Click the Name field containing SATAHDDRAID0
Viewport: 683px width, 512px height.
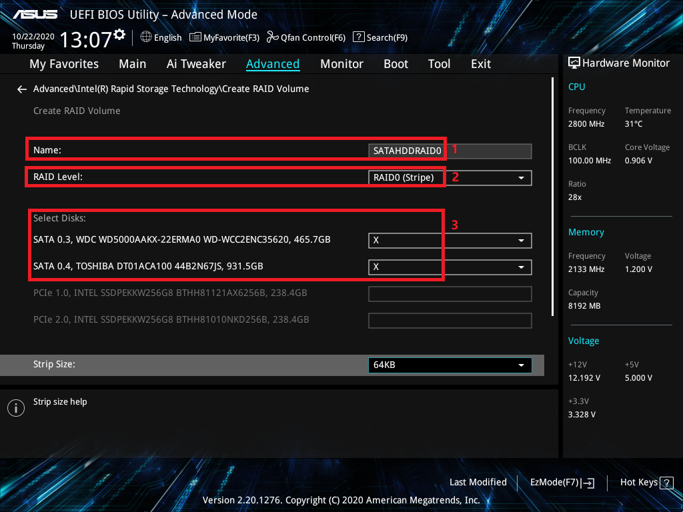[x=450, y=151]
